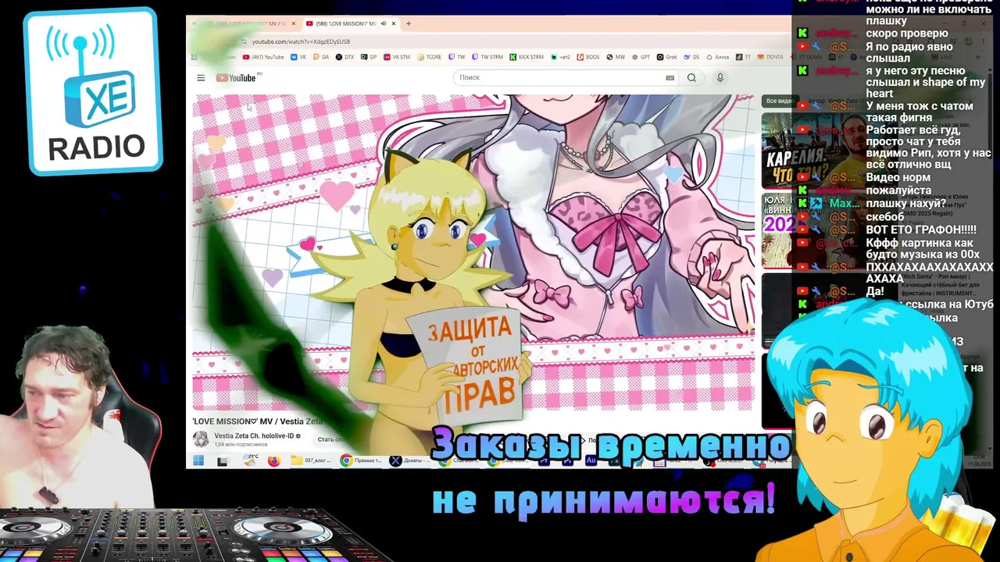Click the video title 'LOVE MISSION' MV
Image resolution: width=1000 pixels, height=562 pixels.
[258, 421]
